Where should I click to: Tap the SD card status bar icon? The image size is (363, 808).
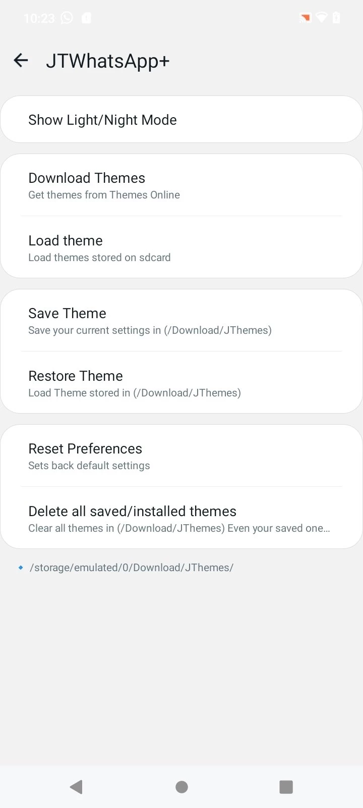86,18
